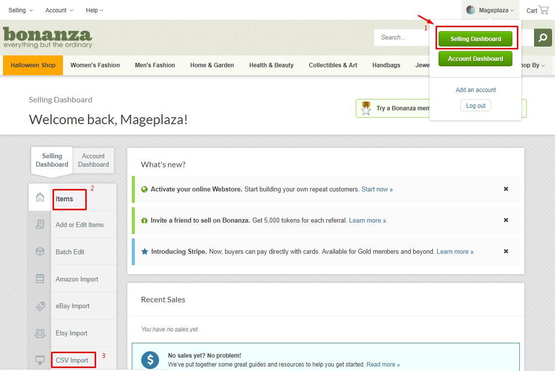The width and height of the screenshot is (555, 371).
Task: Expand the Account menu
Action: click(59, 10)
